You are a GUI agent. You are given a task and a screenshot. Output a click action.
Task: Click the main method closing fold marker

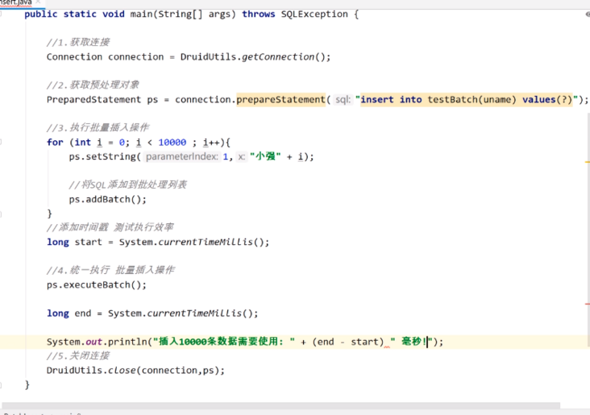coord(2,385)
